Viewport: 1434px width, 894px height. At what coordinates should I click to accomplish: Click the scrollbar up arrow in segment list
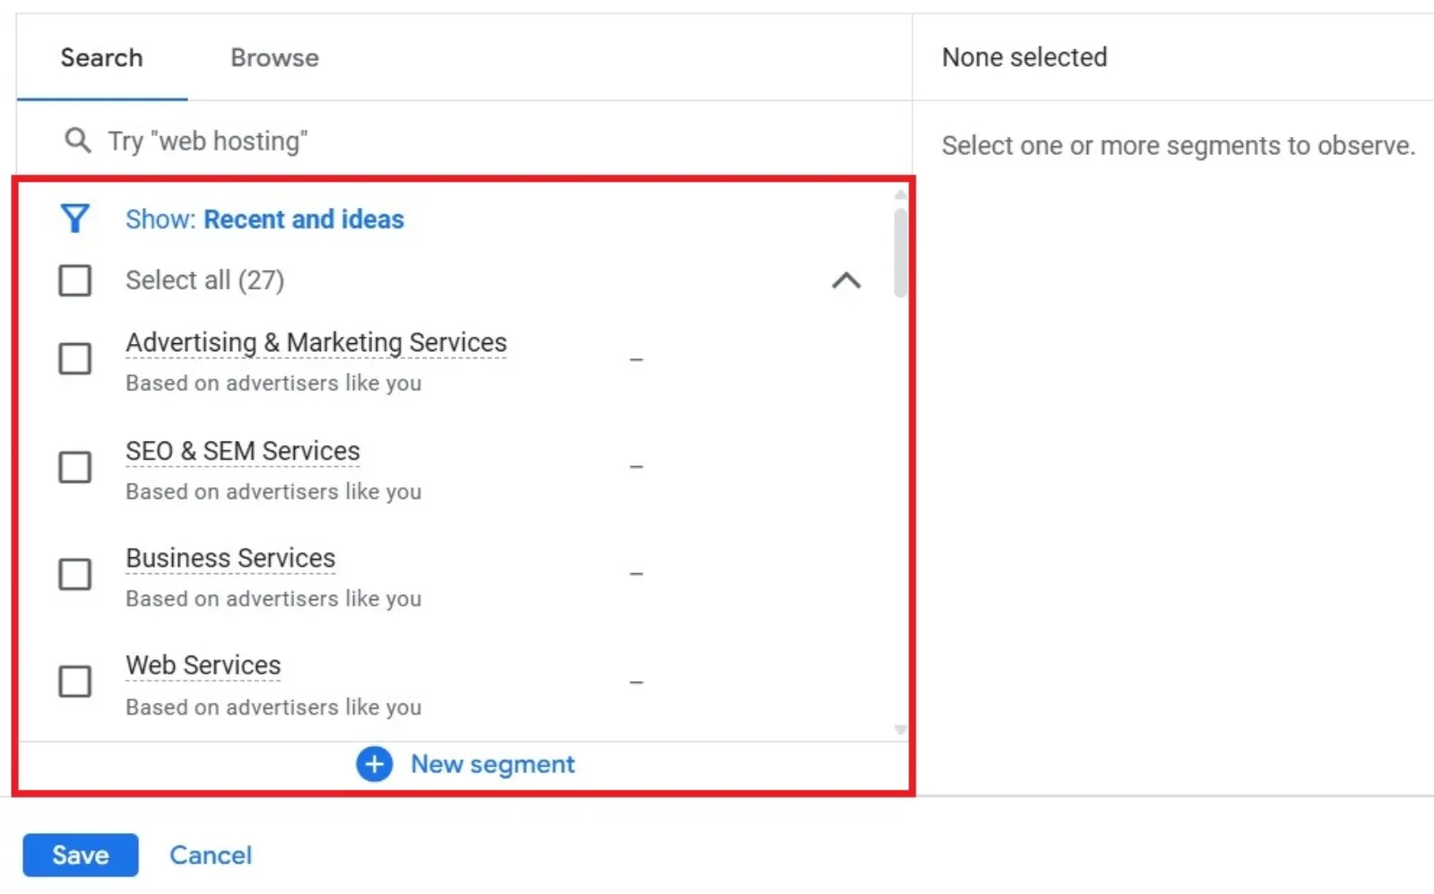pos(901,194)
